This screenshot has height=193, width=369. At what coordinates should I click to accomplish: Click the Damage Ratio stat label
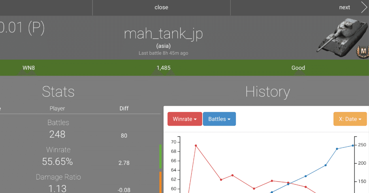tap(58, 177)
